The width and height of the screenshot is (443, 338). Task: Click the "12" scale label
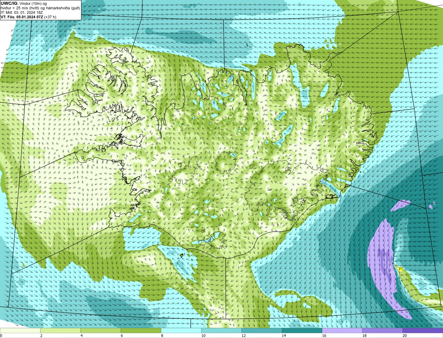(x=243, y=336)
